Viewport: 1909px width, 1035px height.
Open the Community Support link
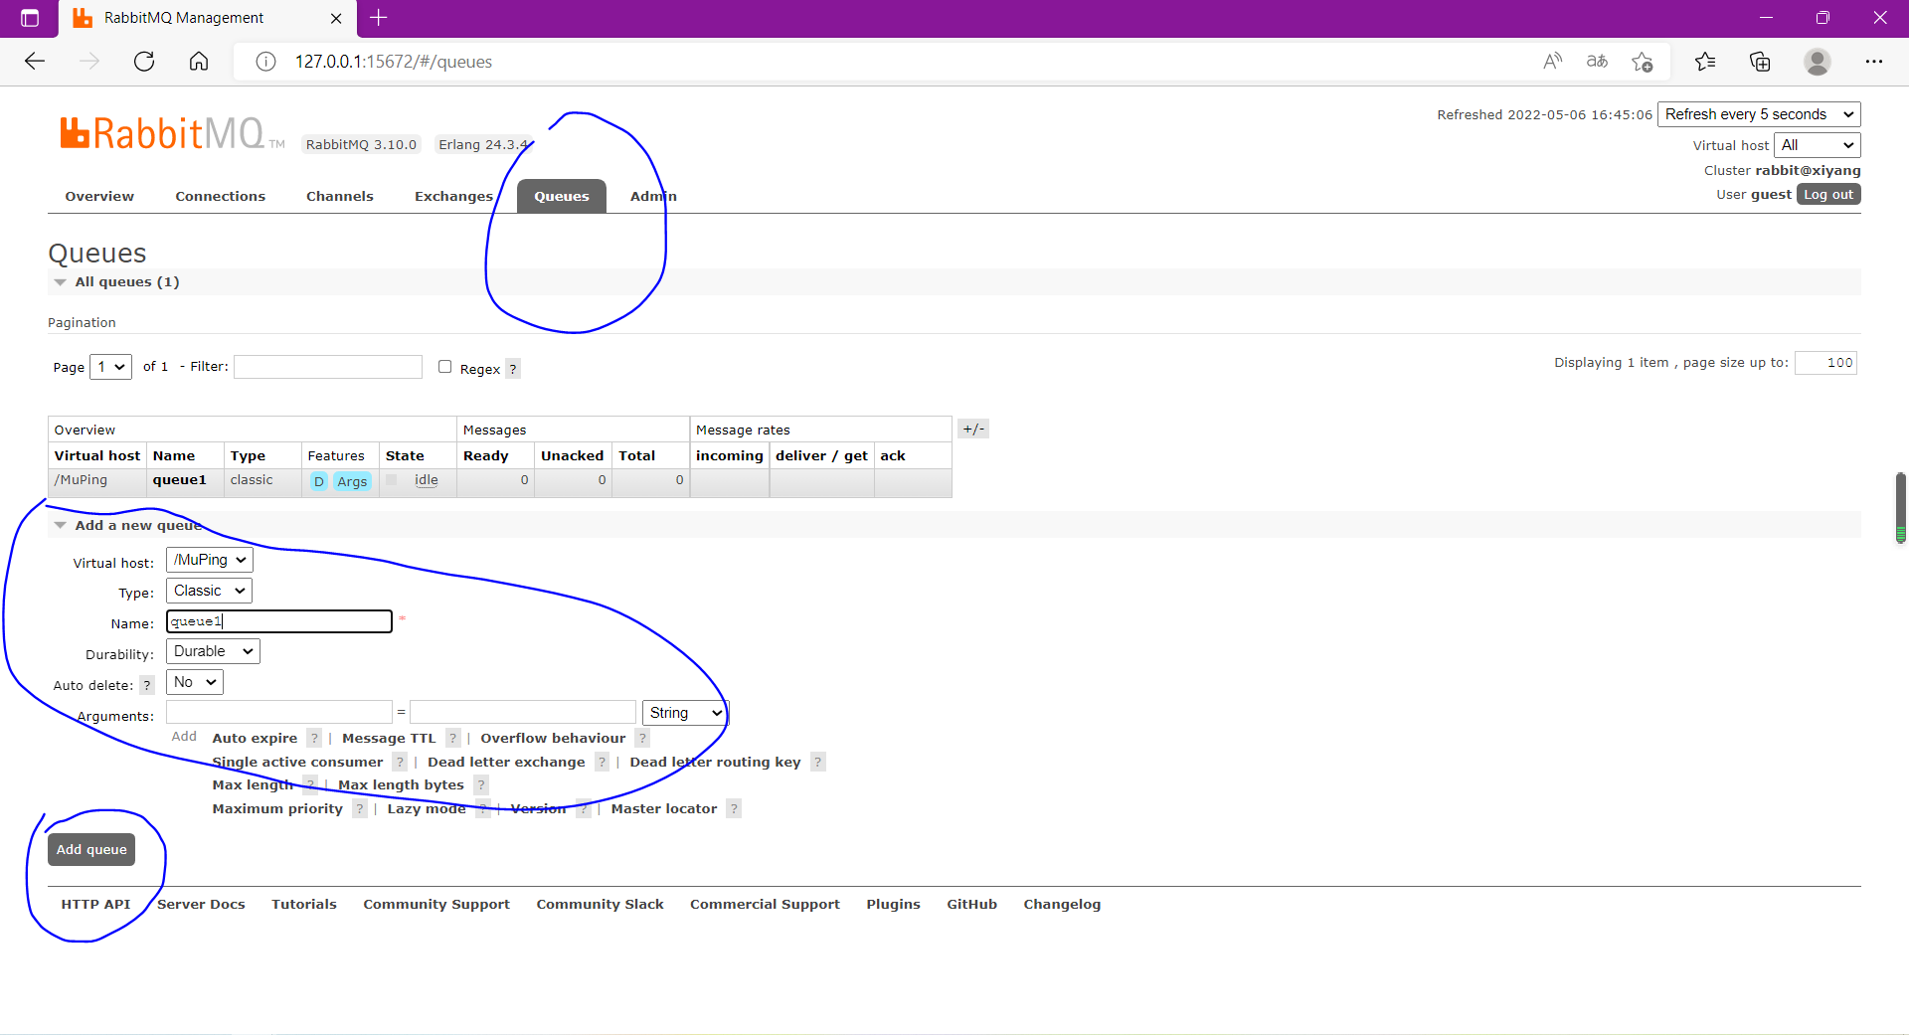tap(436, 904)
